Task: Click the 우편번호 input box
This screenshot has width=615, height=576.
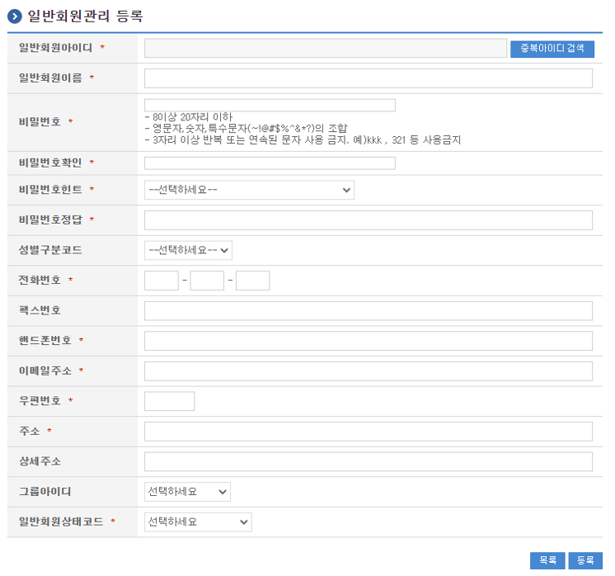Action: tap(169, 401)
